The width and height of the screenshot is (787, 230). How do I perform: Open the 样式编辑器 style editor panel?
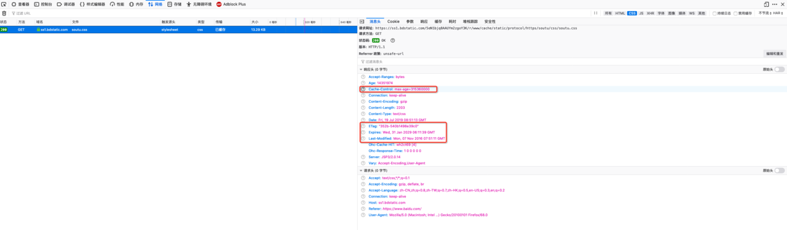[92, 4]
